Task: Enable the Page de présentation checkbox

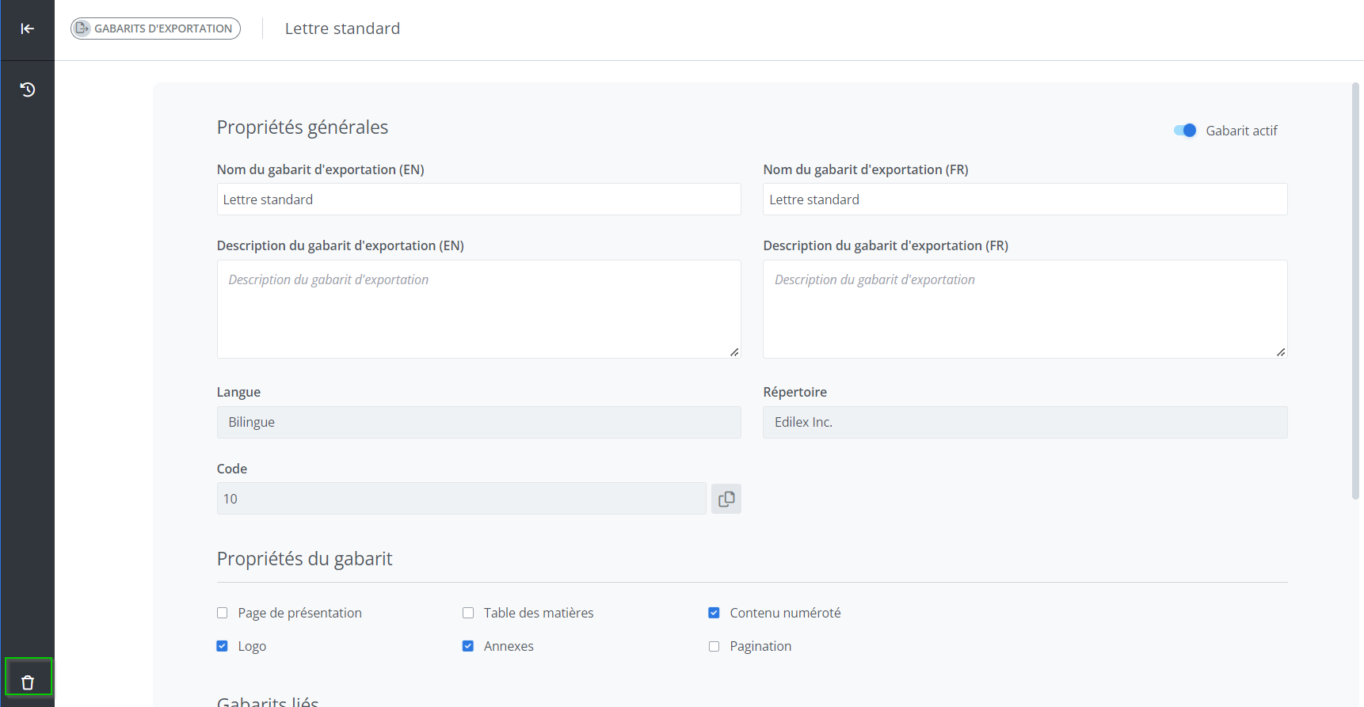Action: pyautogui.click(x=223, y=613)
